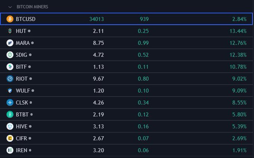The height and width of the screenshot is (158, 254).
Task: Click the IREN ticker logo icon
Action: [x=10, y=150]
